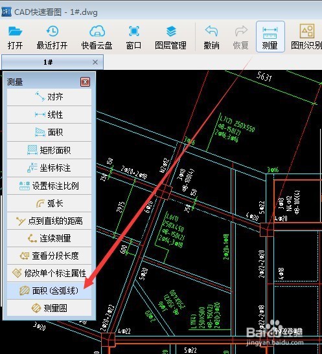Choose the 矩形面积 rectangle area tool
The image size is (322, 354).
(49, 150)
